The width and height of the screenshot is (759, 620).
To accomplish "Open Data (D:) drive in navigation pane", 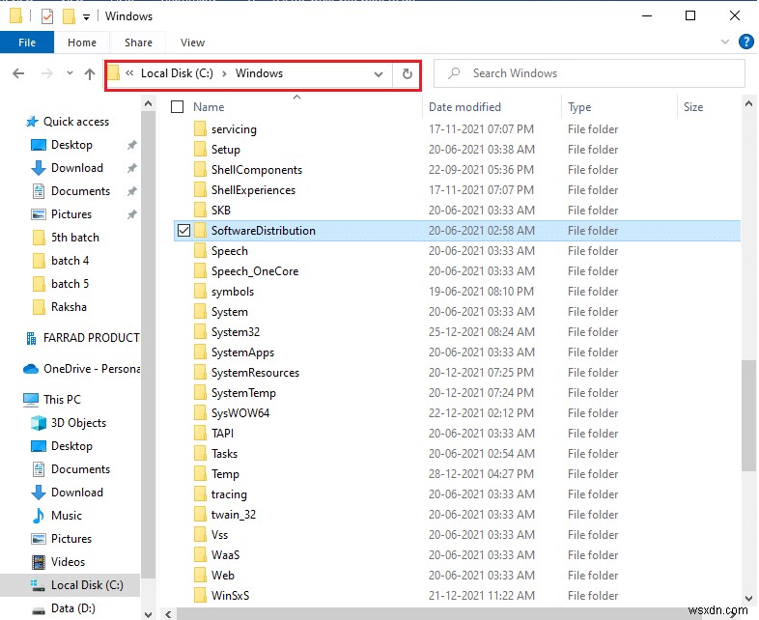I will (73, 608).
